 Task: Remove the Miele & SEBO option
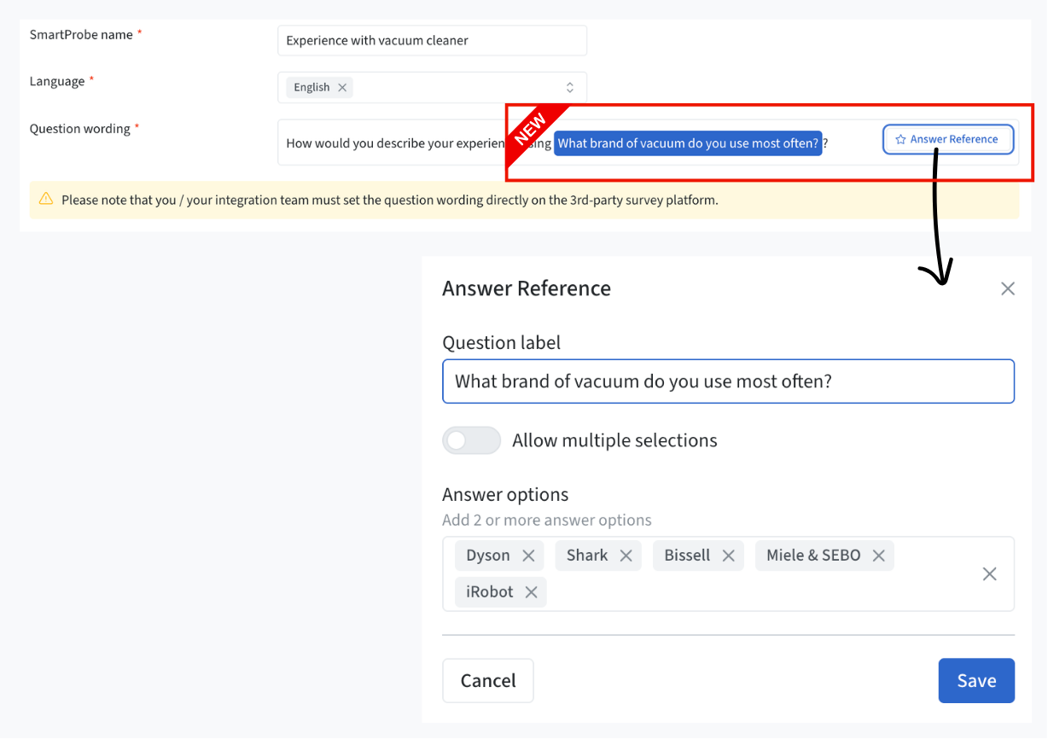click(878, 556)
